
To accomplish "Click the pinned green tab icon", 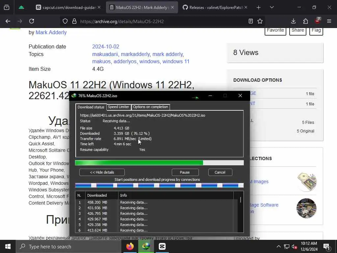I will pos(21,7).
